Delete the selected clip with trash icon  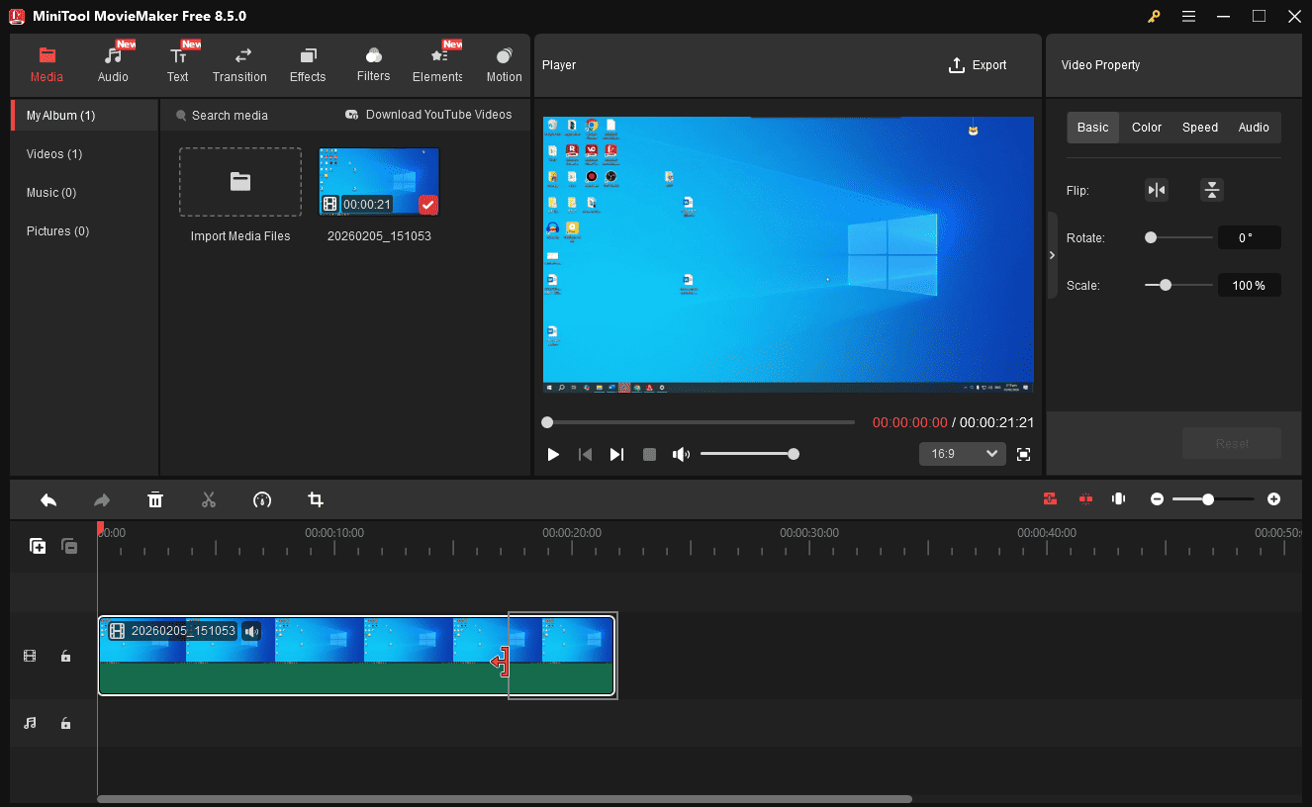[x=155, y=499]
